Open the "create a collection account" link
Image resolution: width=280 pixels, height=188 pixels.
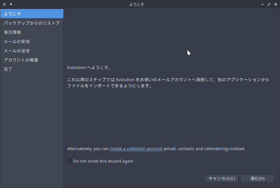click(x=136, y=149)
